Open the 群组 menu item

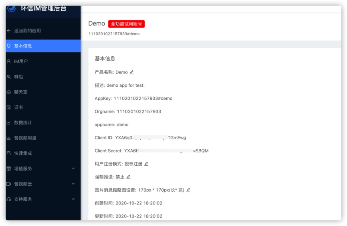(43, 77)
